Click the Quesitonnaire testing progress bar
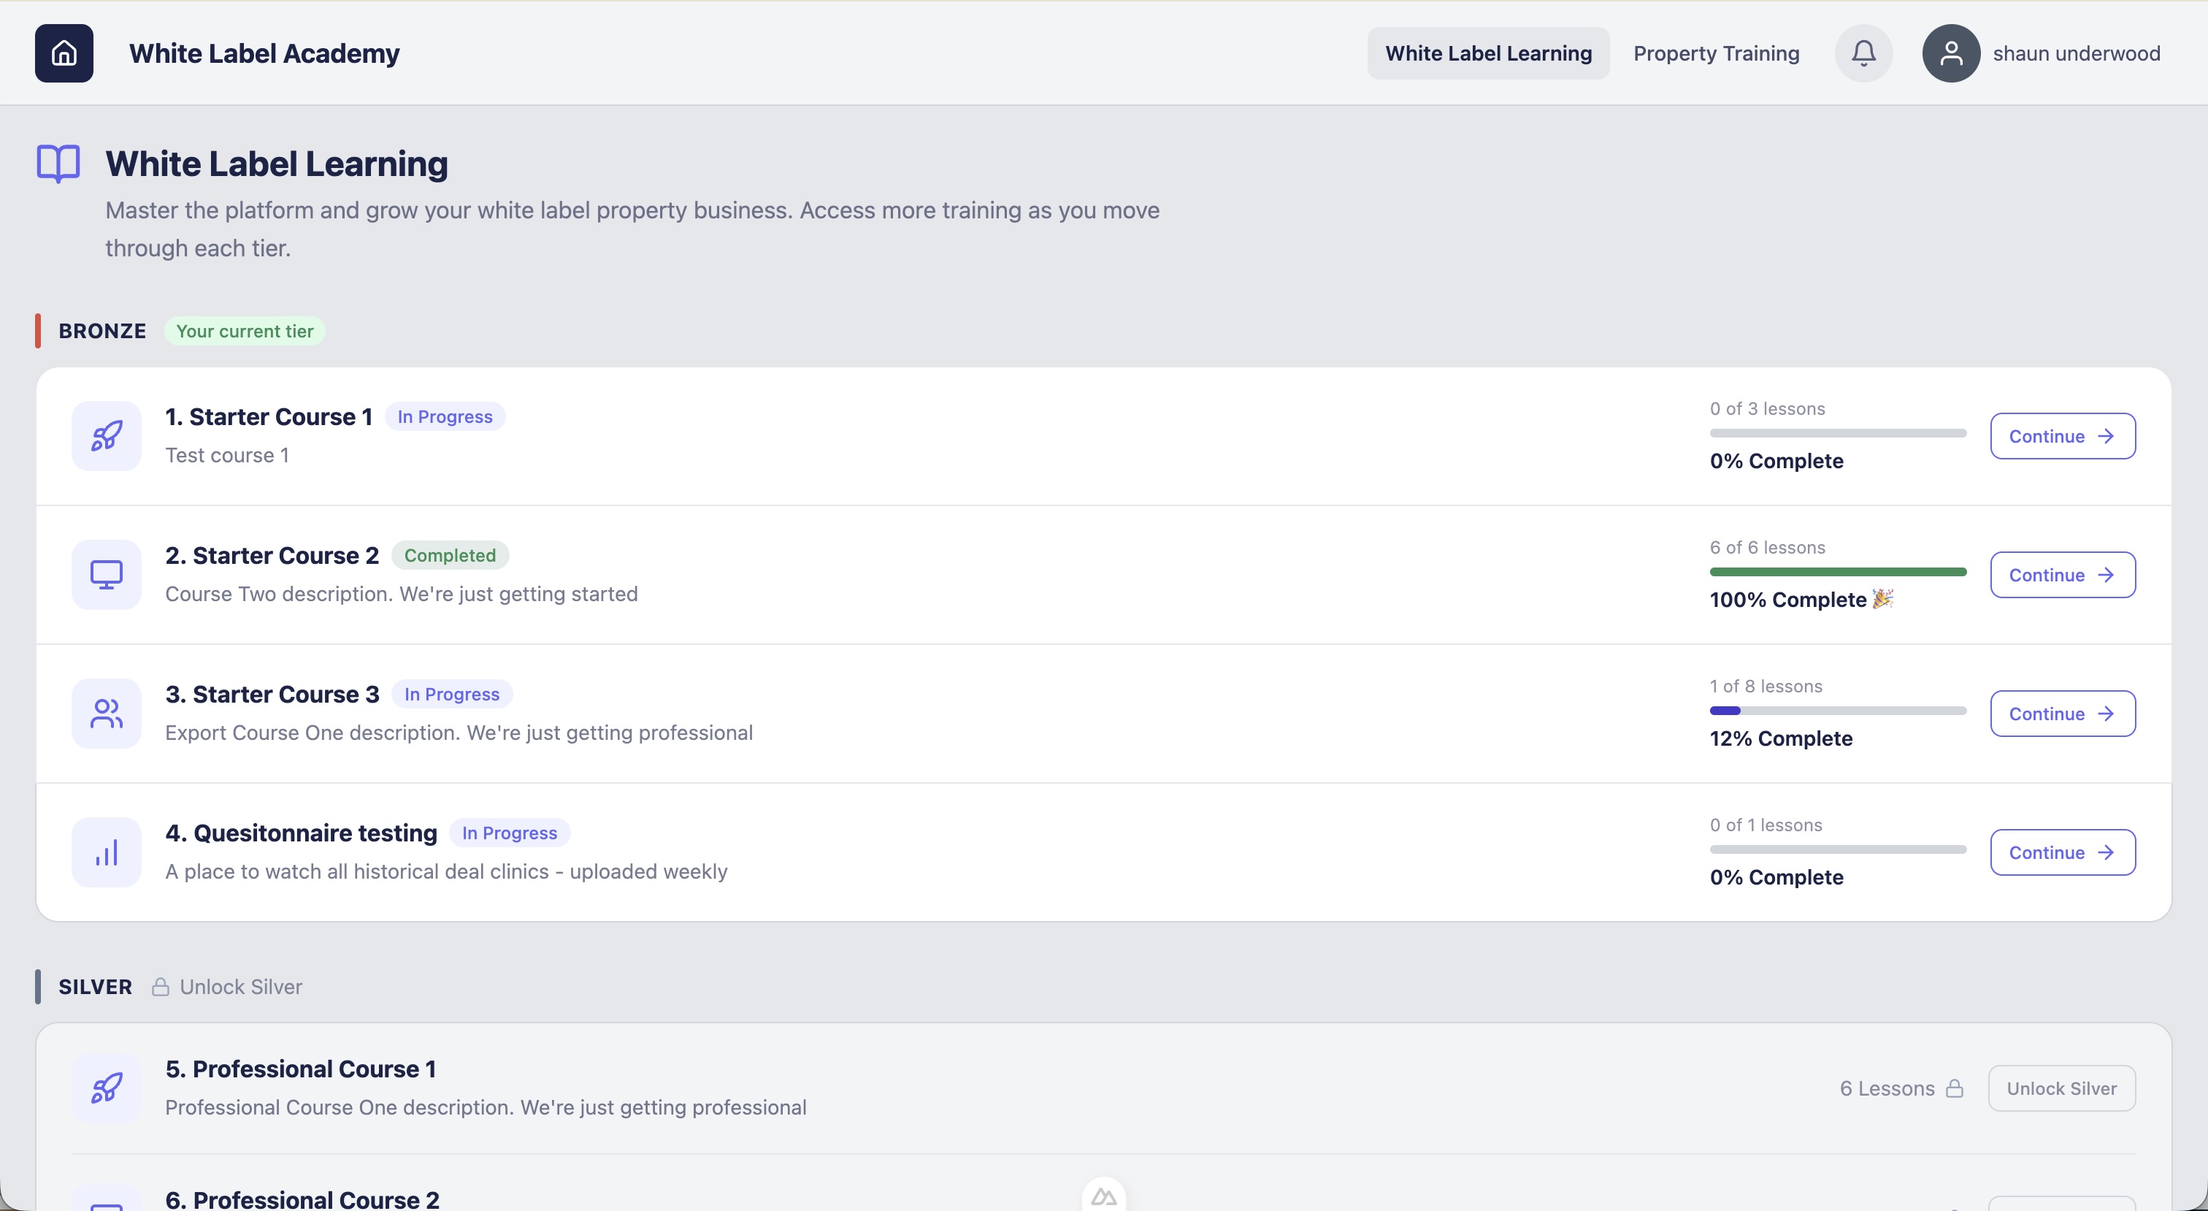Screen dimensions: 2208x1211 (x=1838, y=850)
